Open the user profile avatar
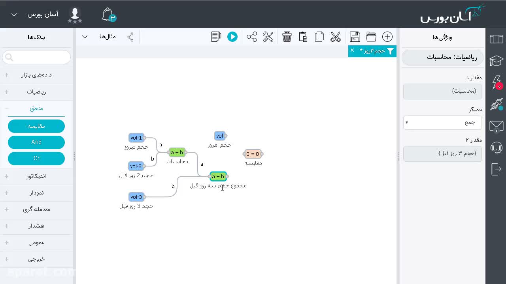The width and height of the screenshot is (506, 284). click(75, 15)
